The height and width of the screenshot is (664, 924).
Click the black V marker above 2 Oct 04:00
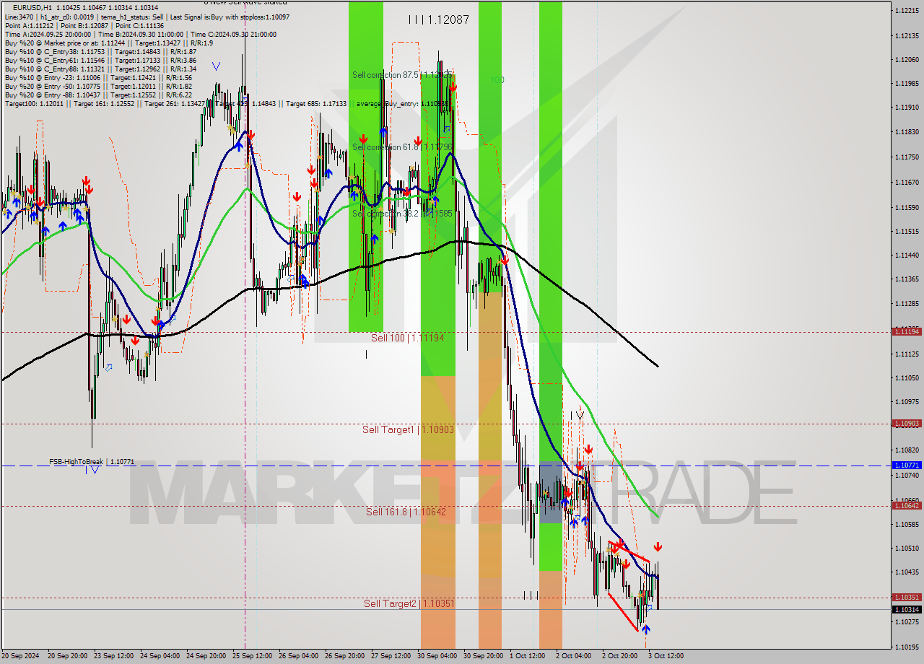tap(580, 416)
